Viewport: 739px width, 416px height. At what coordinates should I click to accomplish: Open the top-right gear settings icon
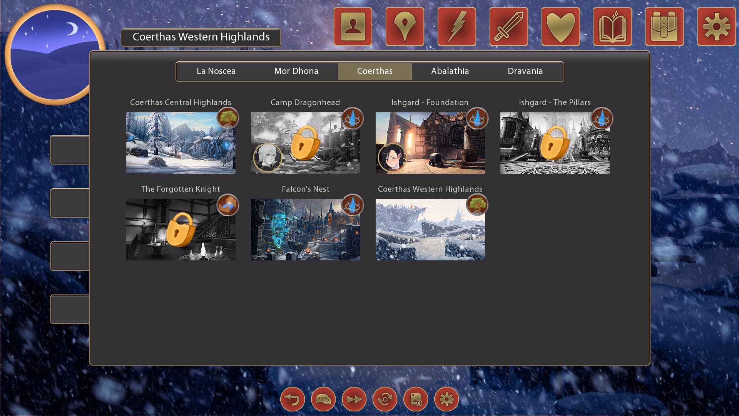tap(716, 27)
